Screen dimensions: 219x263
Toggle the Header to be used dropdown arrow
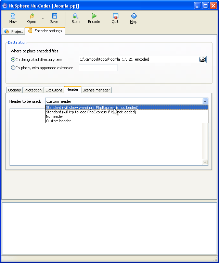click(205, 101)
